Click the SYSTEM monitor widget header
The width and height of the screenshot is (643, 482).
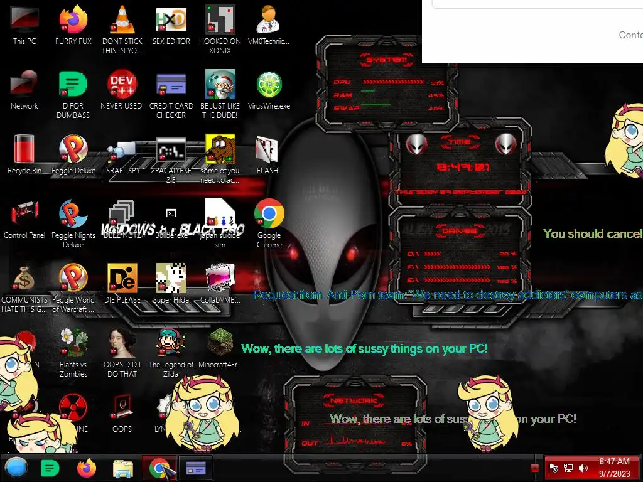(x=386, y=60)
